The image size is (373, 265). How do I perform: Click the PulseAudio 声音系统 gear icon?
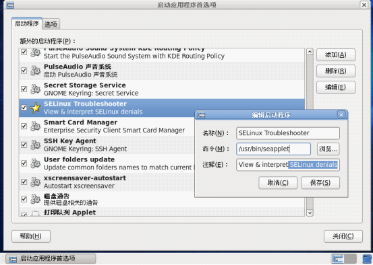coord(36,71)
